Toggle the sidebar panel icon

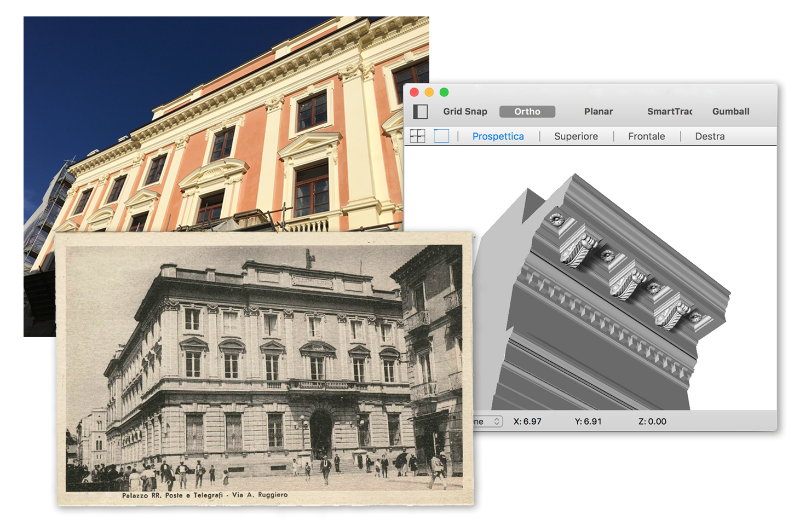(x=420, y=112)
